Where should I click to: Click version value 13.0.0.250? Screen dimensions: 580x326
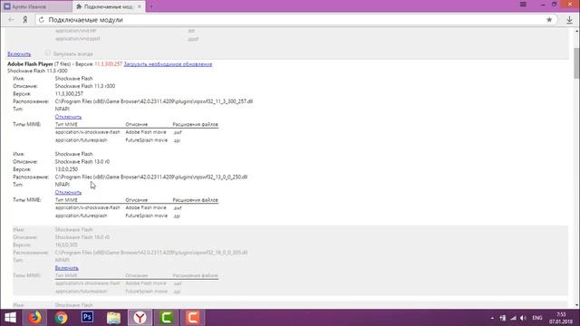coord(66,169)
